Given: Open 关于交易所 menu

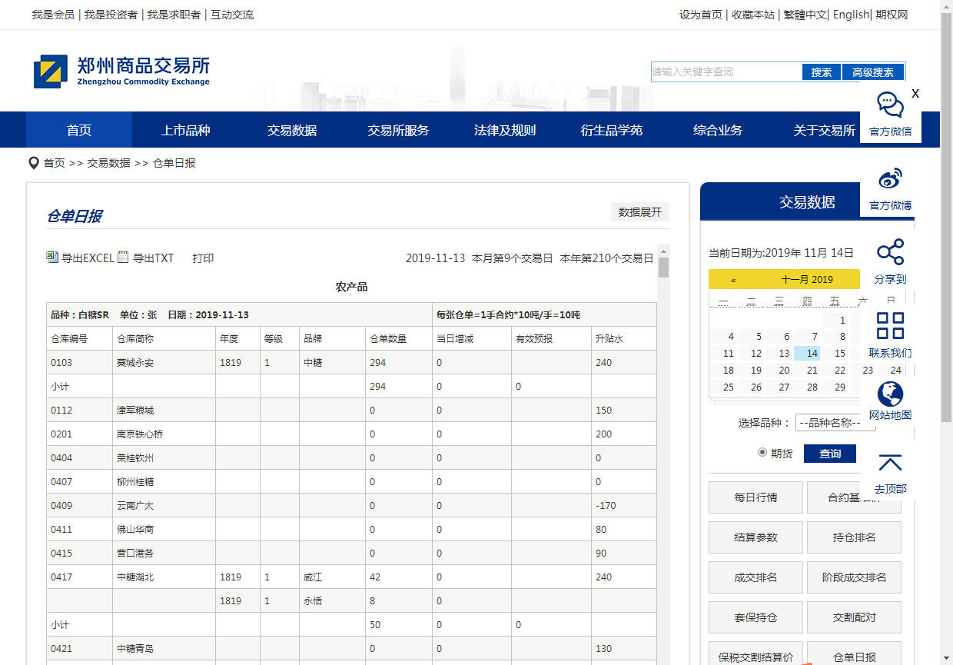Looking at the screenshot, I should pos(825,130).
